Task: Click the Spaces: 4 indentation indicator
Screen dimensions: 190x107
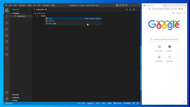Action: 90,103
